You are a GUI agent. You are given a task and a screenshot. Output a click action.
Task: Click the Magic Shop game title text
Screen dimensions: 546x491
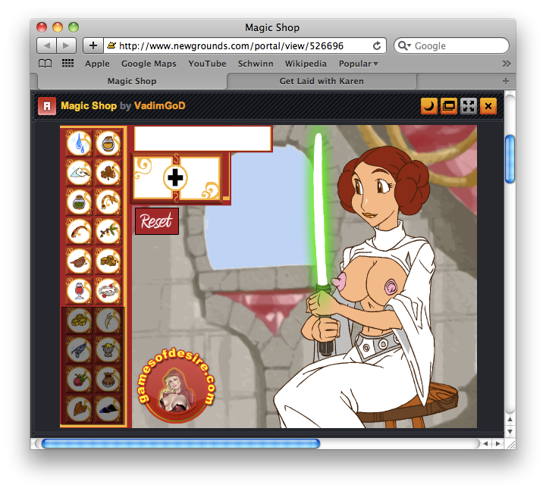[x=89, y=106]
